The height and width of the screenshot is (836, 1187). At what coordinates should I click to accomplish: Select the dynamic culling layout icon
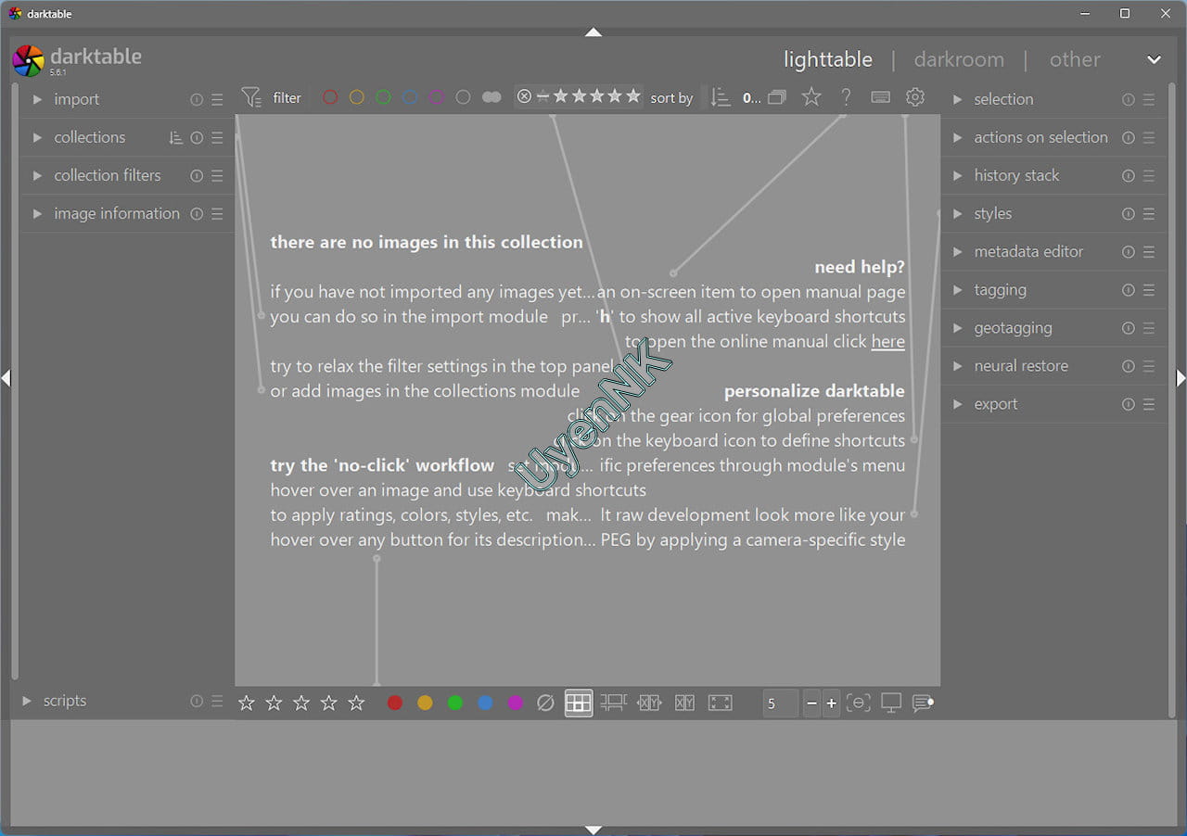pyautogui.click(x=685, y=703)
